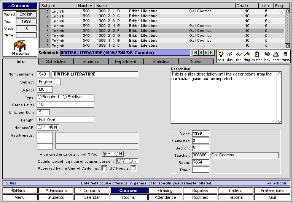Click the Flag column header
The height and width of the screenshot is (203, 293).
pos(282,6)
